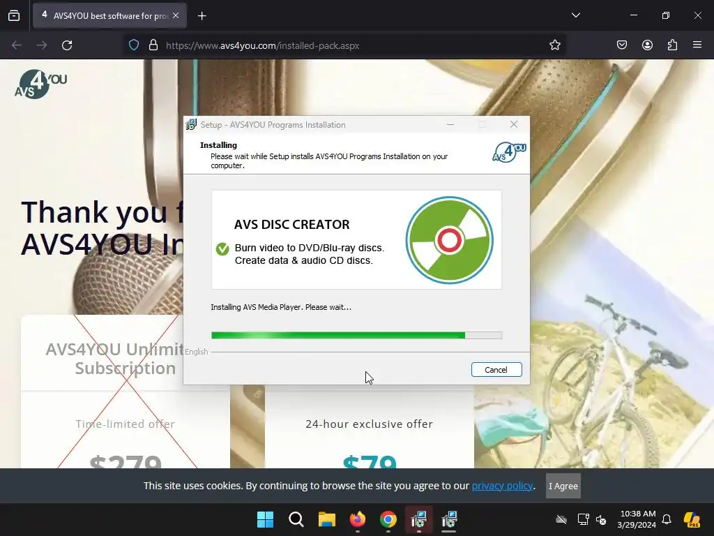The height and width of the screenshot is (536, 714).
Task: Click the PRE badge icon in tray
Action: point(692,519)
